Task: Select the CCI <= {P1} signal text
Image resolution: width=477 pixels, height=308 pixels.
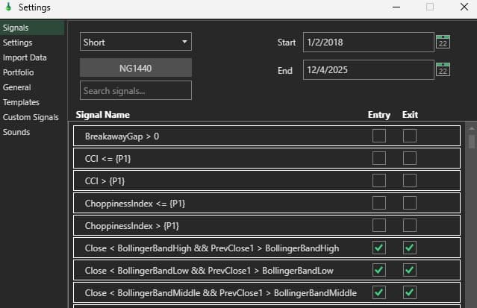Action: [x=107, y=159]
